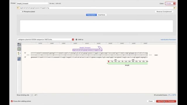Screen dimensions: 187x105
Task: Switch to the Insertions tab
Action: coord(102,15)
